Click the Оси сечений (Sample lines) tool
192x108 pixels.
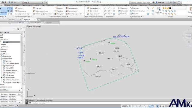coord(93,11)
